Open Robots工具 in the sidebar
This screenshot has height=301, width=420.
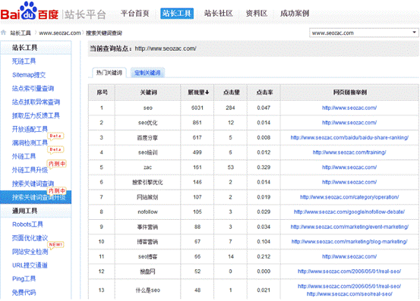click(x=27, y=224)
